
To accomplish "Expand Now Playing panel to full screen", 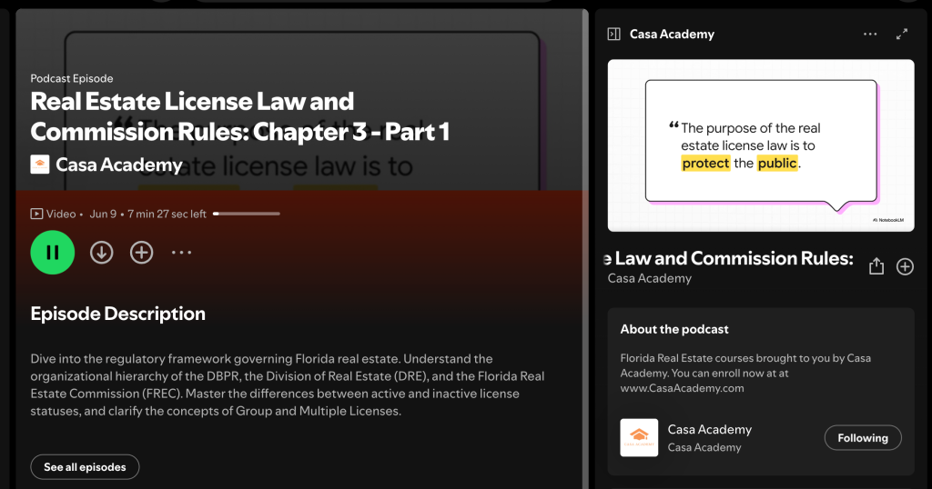I will point(902,34).
